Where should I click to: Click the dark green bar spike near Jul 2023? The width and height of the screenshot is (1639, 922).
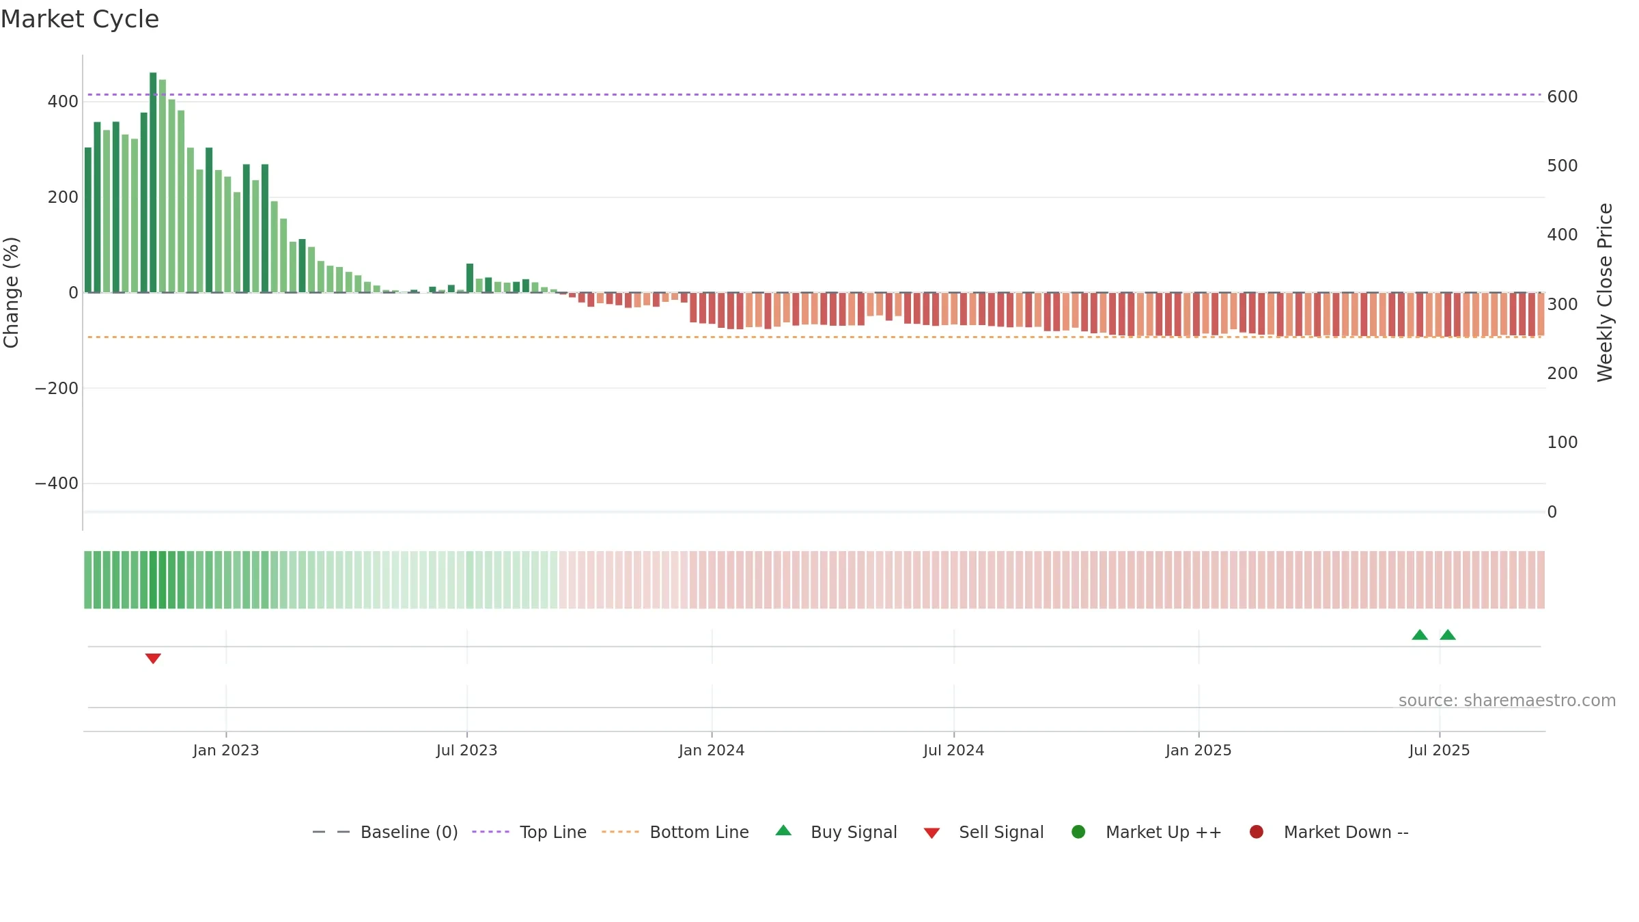(x=470, y=278)
